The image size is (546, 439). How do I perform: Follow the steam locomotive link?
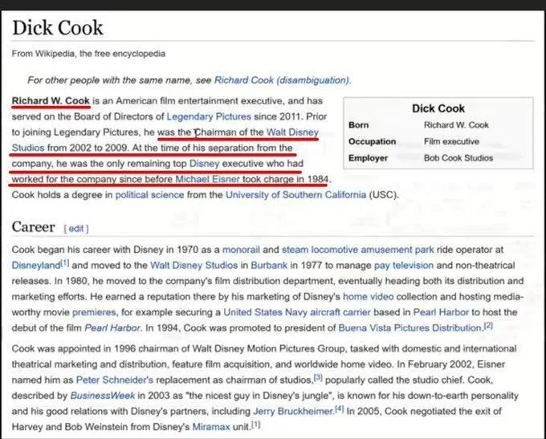tap(320, 250)
